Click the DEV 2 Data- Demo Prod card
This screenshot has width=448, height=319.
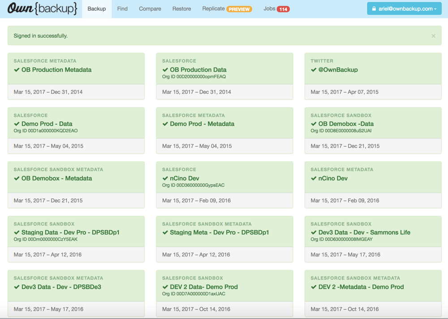[x=204, y=287]
